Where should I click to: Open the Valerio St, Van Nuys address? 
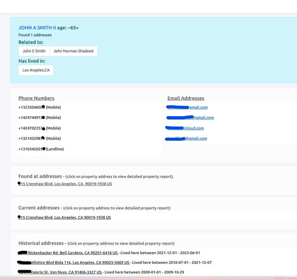click(66, 272)
